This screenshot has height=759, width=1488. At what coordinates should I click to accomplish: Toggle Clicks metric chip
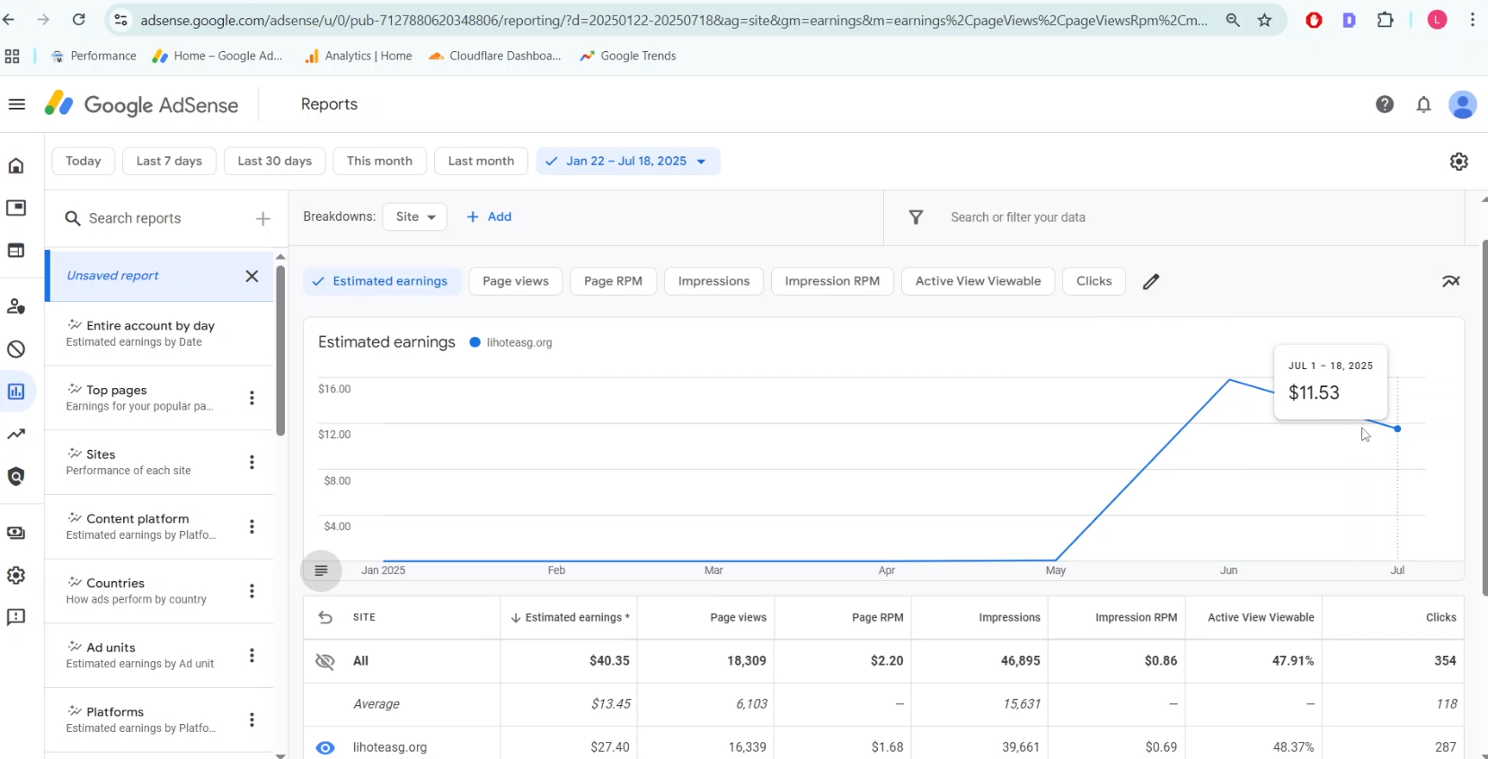pos(1094,281)
